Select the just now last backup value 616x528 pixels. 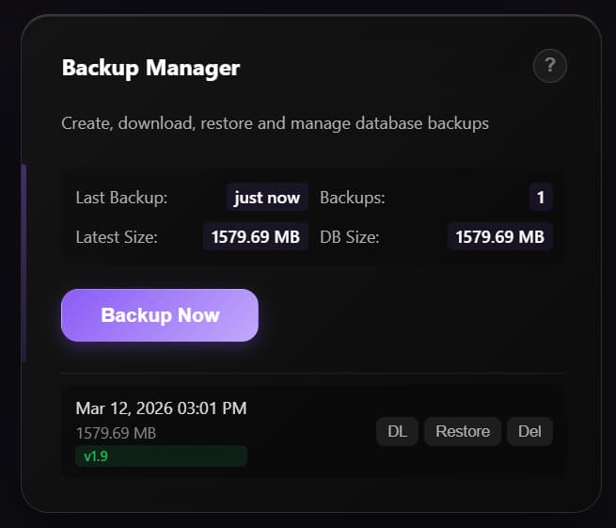267,198
